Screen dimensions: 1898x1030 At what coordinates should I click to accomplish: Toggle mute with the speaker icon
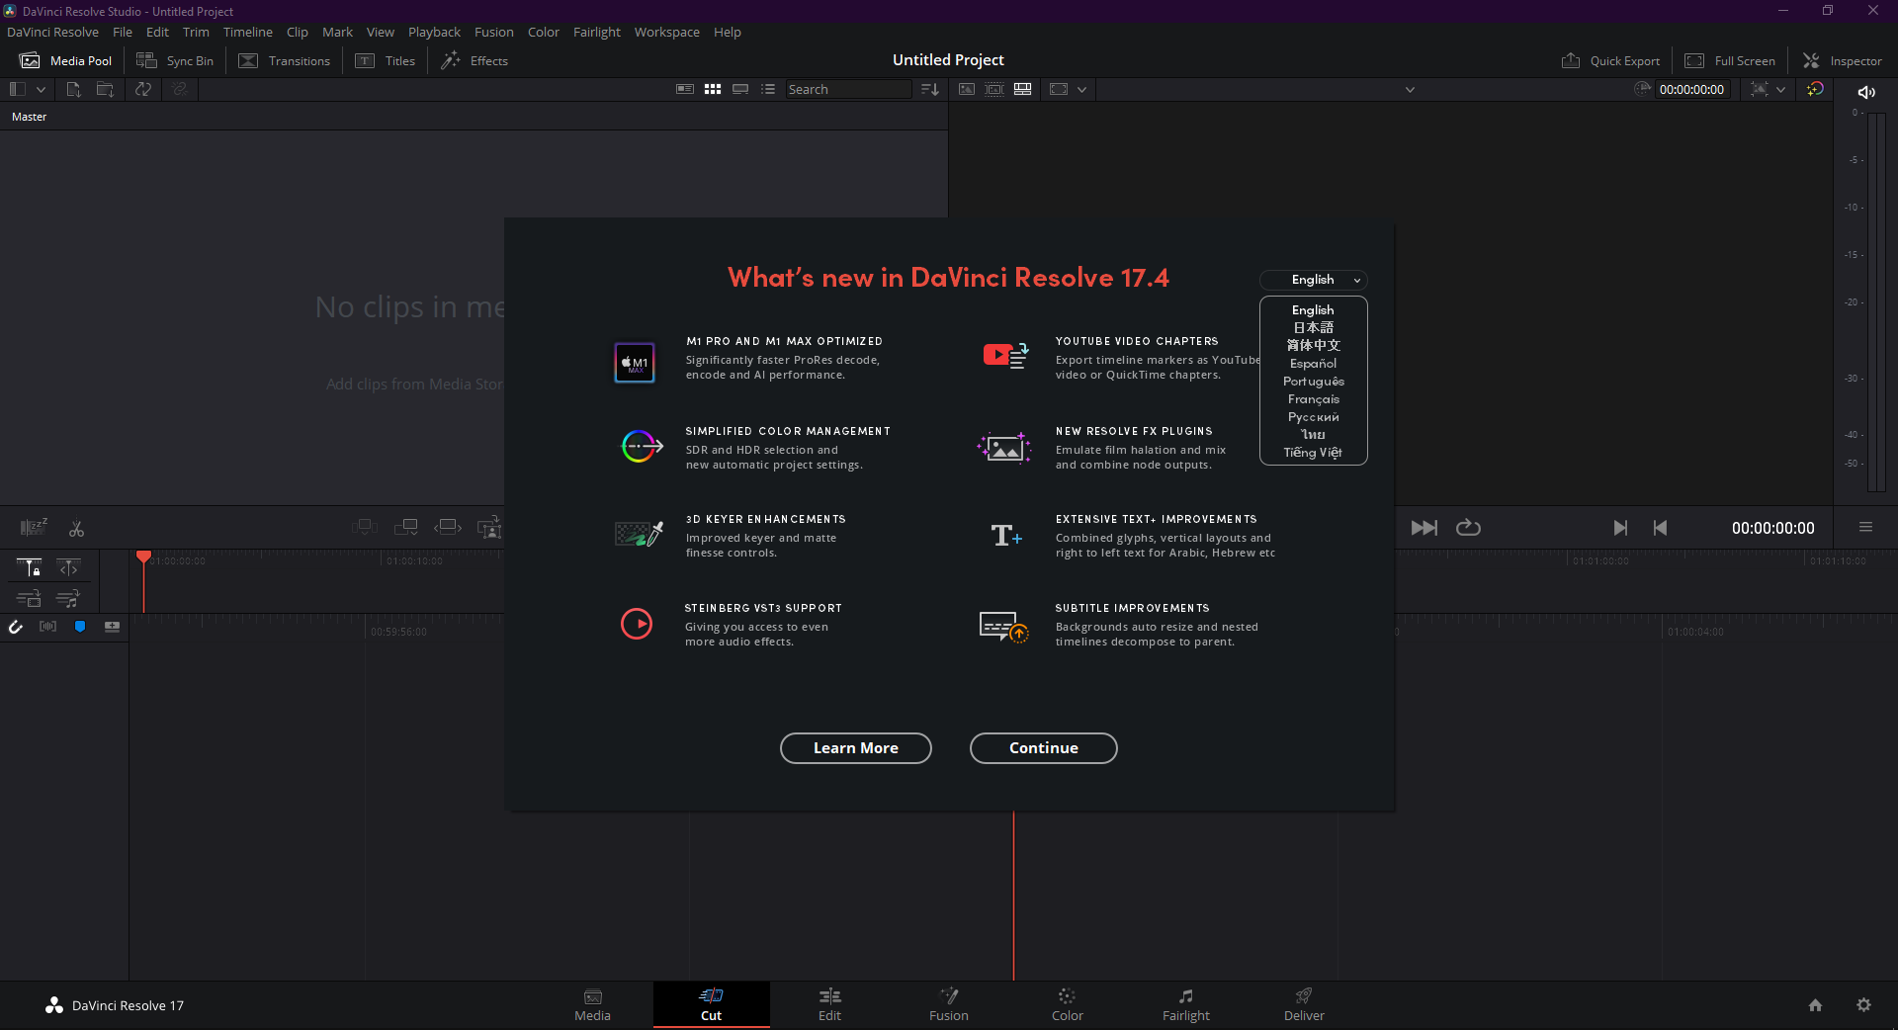point(1866,92)
